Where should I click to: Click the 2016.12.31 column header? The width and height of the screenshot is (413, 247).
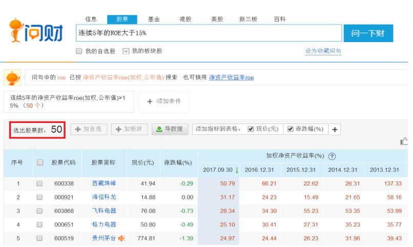click(x=259, y=170)
